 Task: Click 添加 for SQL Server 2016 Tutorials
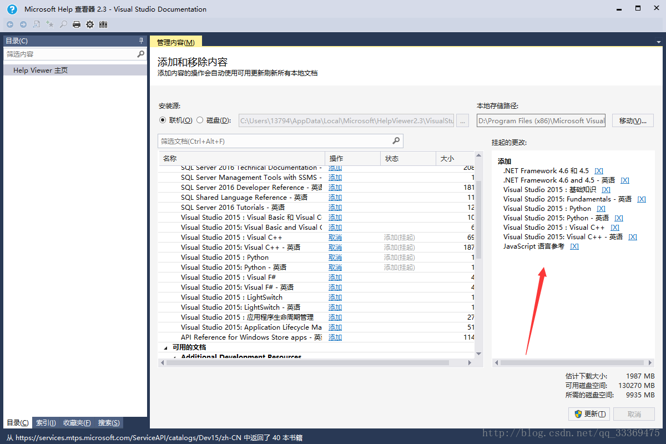(x=335, y=208)
